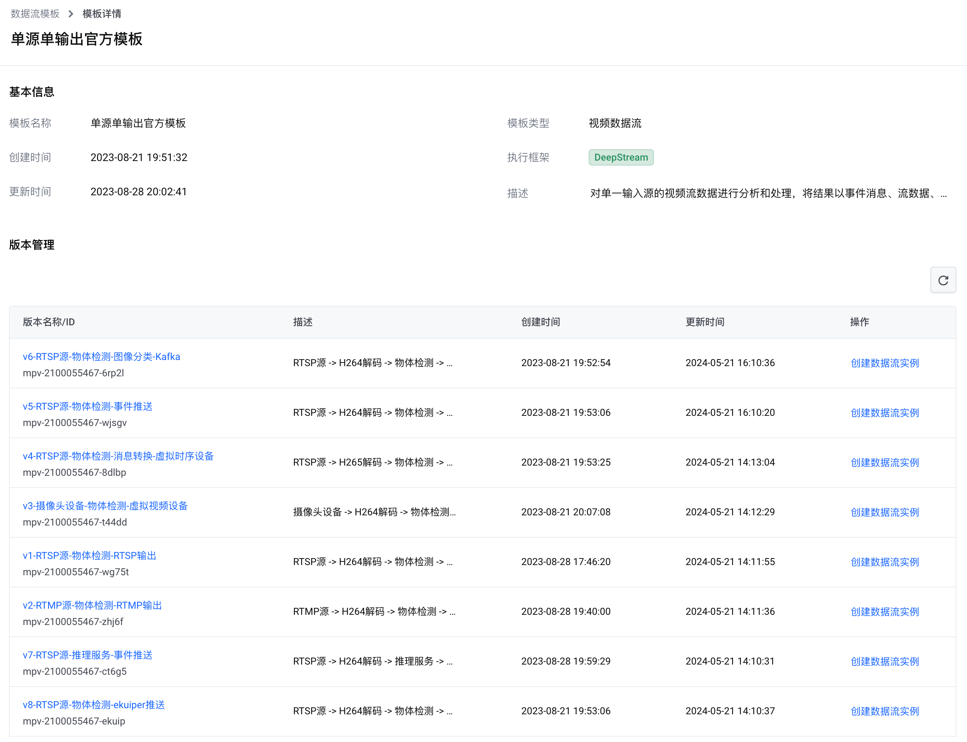Click the 更新时间 column header
Screen dimensions: 967x742
coord(705,322)
